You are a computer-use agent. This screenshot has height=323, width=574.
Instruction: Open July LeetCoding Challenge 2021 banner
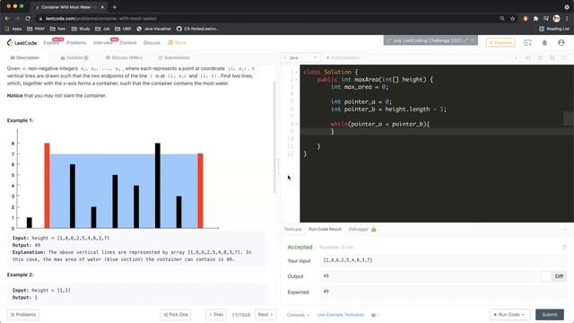[x=427, y=40]
